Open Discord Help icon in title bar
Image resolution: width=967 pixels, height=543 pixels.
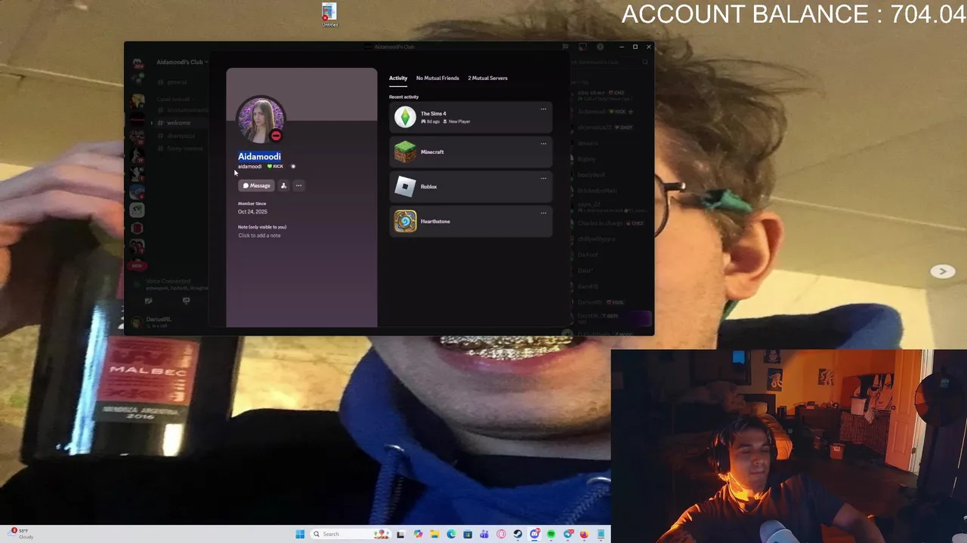(x=600, y=47)
